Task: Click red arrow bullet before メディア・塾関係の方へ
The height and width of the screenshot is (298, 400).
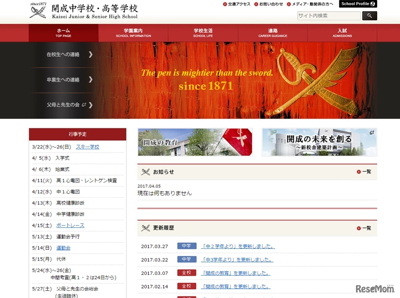Action: pos(289,4)
